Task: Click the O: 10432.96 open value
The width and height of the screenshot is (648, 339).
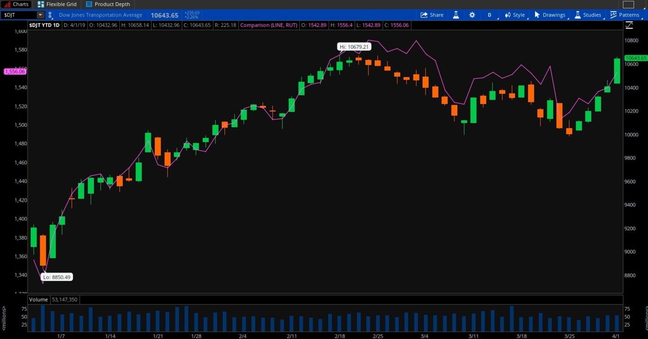Action: [x=103, y=25]
